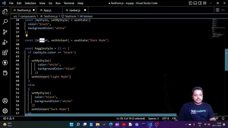228x128 pixels.
Task: Click the lightbulb code action on line 38
Action: 27,36
